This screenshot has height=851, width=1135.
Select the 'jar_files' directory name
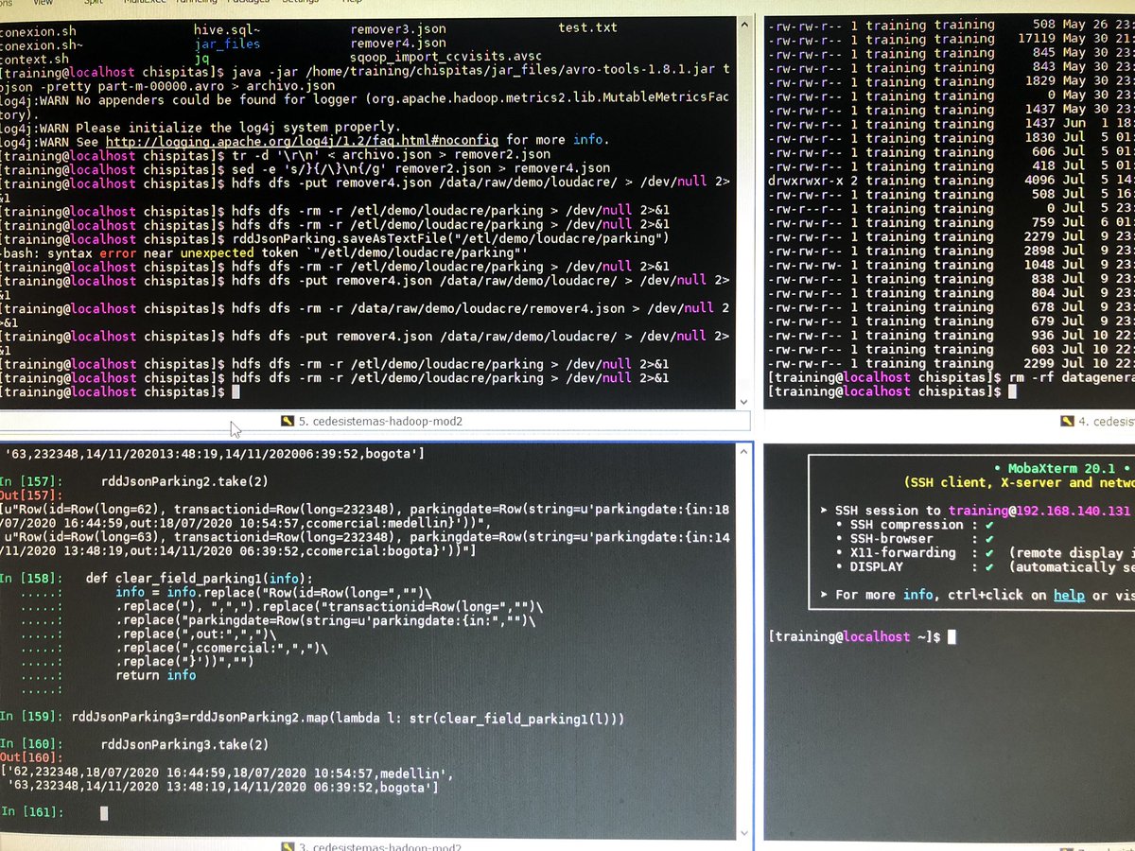(x=227, y=43)
